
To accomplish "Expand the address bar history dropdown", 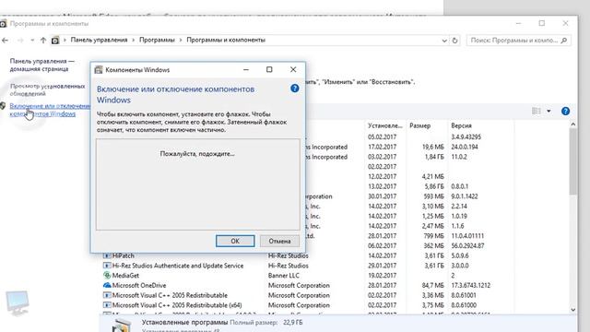I will 444,41.
